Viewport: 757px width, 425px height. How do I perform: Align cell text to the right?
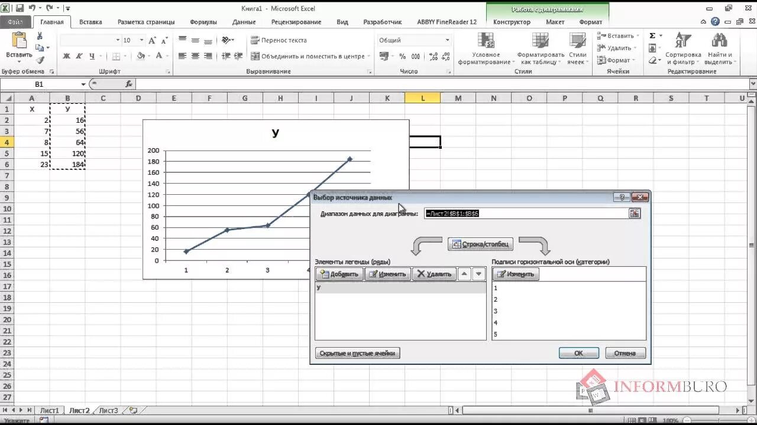click(x=208, y=56)
